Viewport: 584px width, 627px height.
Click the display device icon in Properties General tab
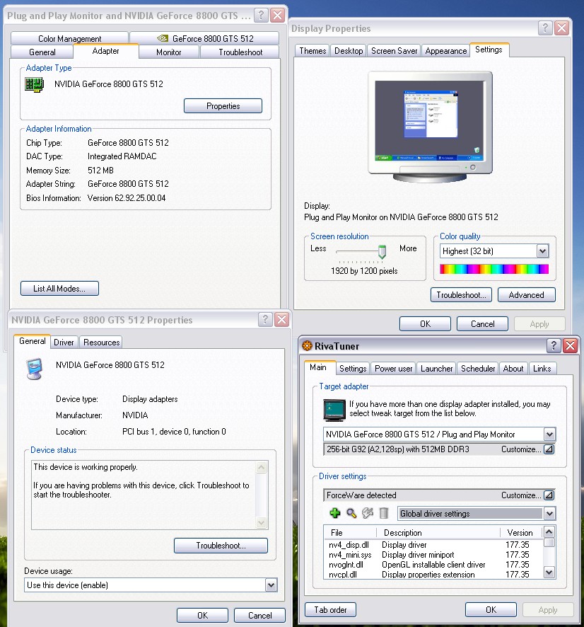(35, 369)
